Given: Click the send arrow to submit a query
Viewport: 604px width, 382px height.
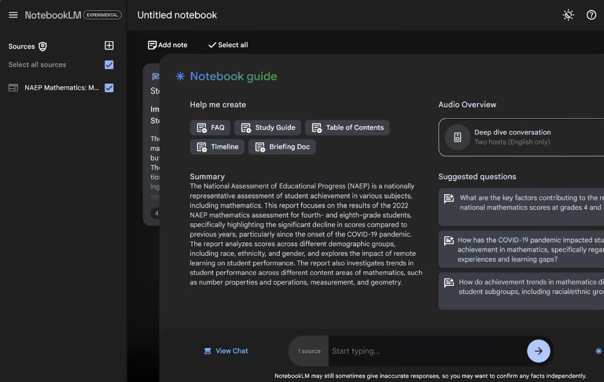Looking at the screenshot, I should coord(539,351).
